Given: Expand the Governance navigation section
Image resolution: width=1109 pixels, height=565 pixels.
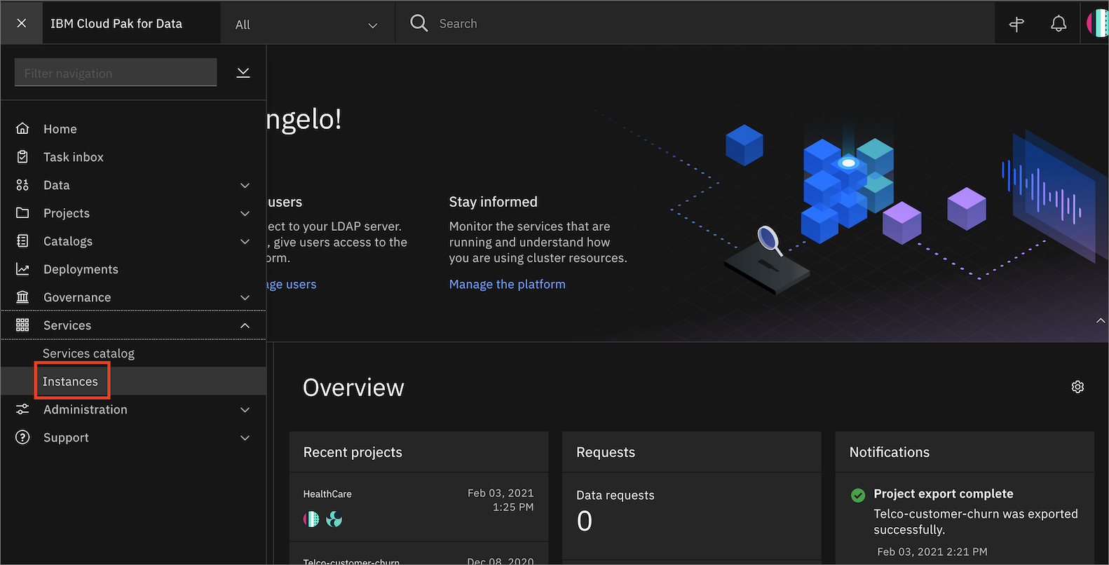Looking at the screenshot, I should [245, 297].
